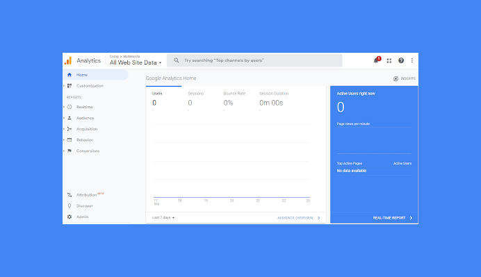Click Active Users right now heading
481x277 pixels.
356,94
